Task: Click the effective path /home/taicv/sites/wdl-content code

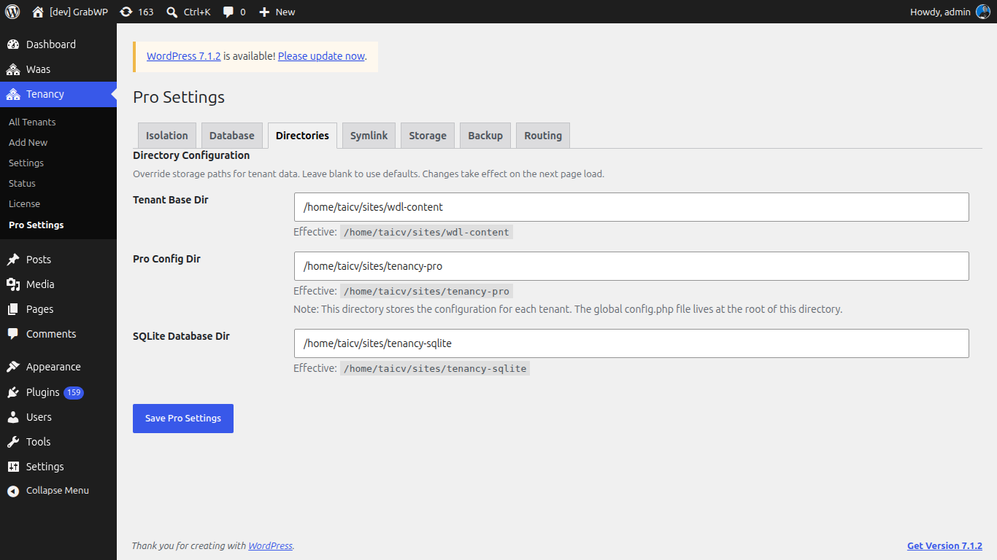Action: pos(426,232)
